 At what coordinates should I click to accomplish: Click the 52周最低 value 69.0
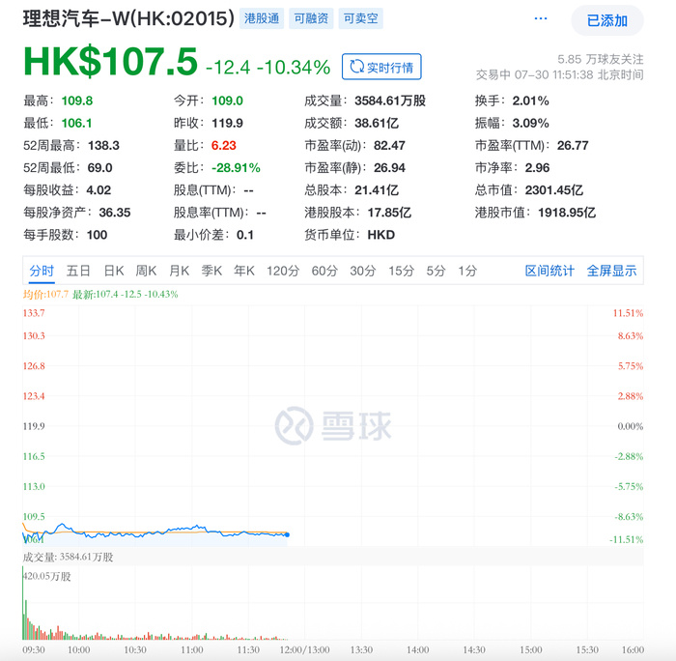pyautogui.click(x=99, y=168)
